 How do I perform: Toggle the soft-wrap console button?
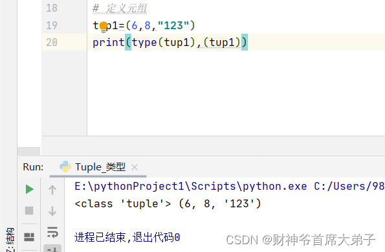pyautogui.click(x=52, y=233)
